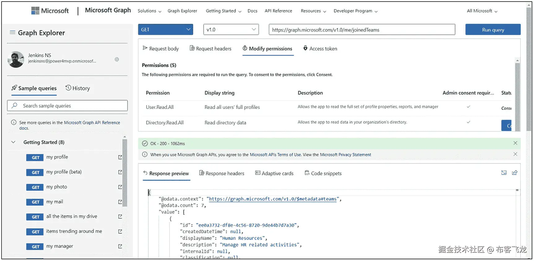
Task: Open the GET method dropdown
Action: 166,30
